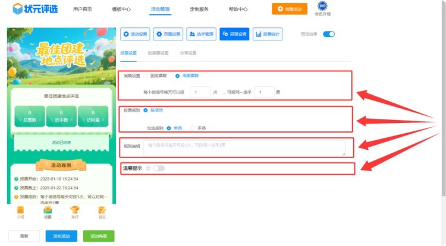Open 介绍 in the preview bottom bar
The image size is (446, 246).
click(21, 212)
